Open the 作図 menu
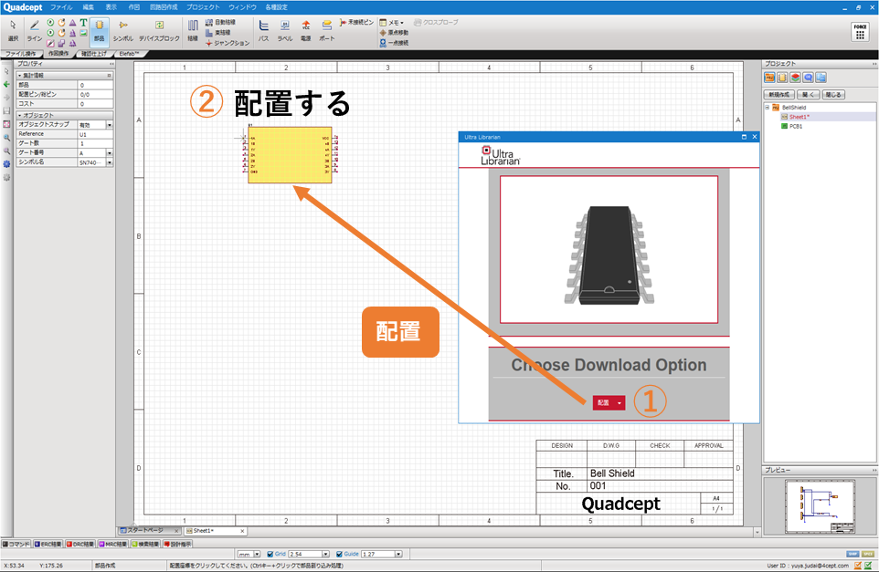The width and height of the screenshot is (879, 572). (x=133, y=7)
